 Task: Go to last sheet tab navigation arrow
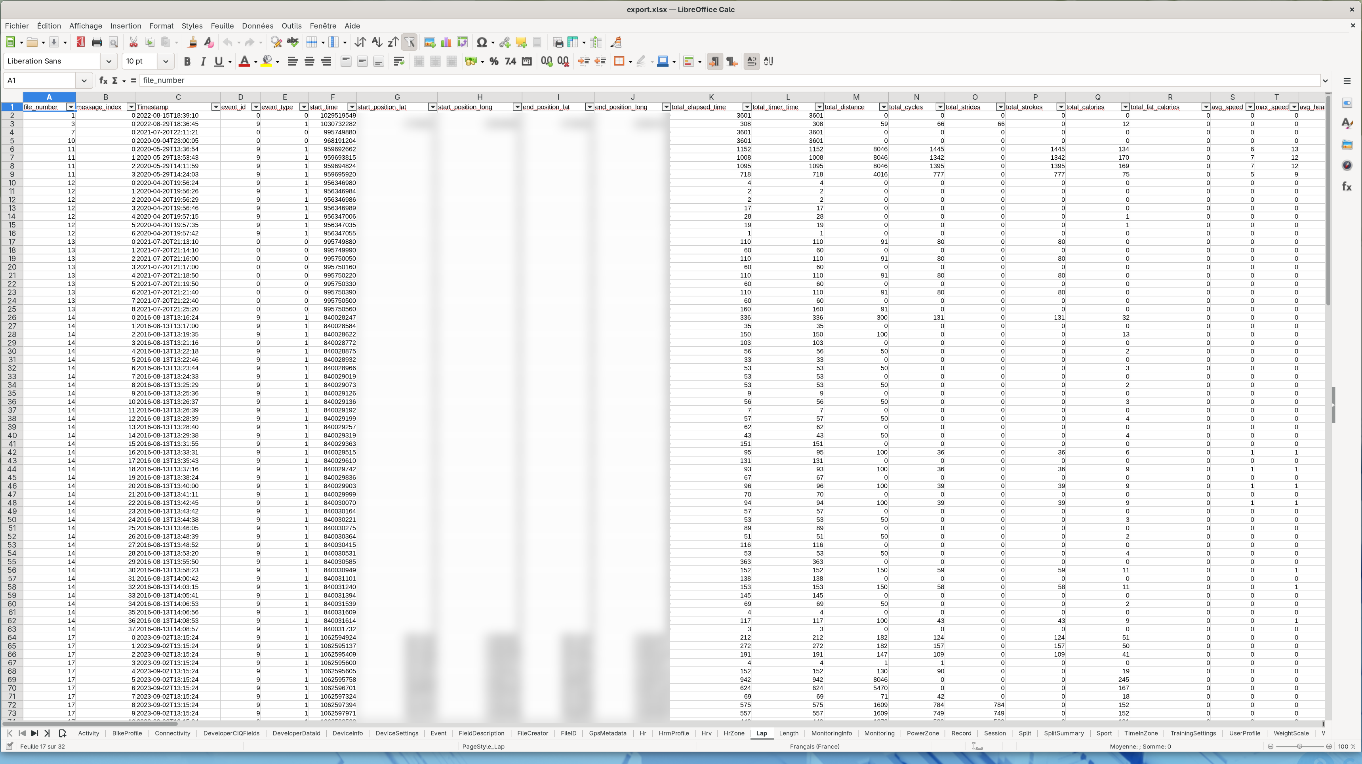(47, 733)
